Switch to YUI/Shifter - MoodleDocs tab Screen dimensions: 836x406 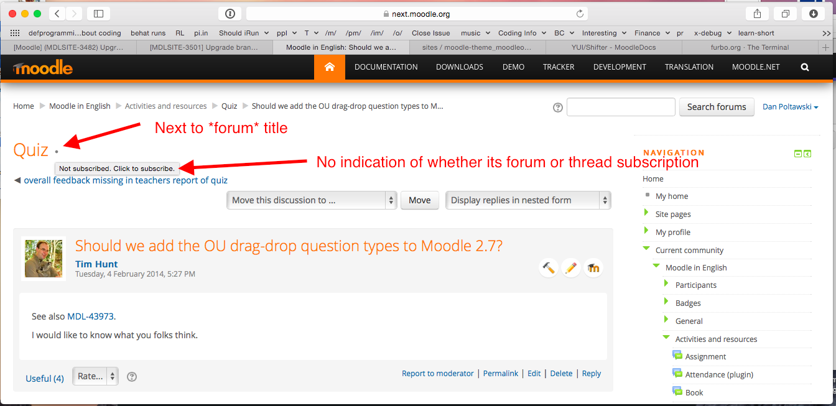pos(613,47)
